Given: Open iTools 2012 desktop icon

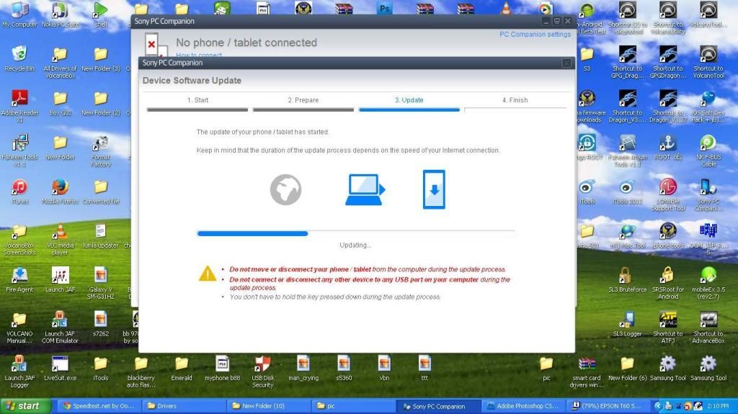Looking at the screenshot, I should 628,192.
